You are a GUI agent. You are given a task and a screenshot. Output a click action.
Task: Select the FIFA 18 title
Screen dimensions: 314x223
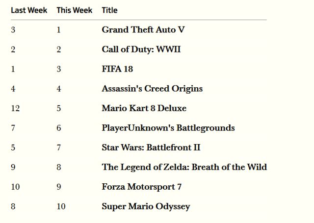click(117, 69)
